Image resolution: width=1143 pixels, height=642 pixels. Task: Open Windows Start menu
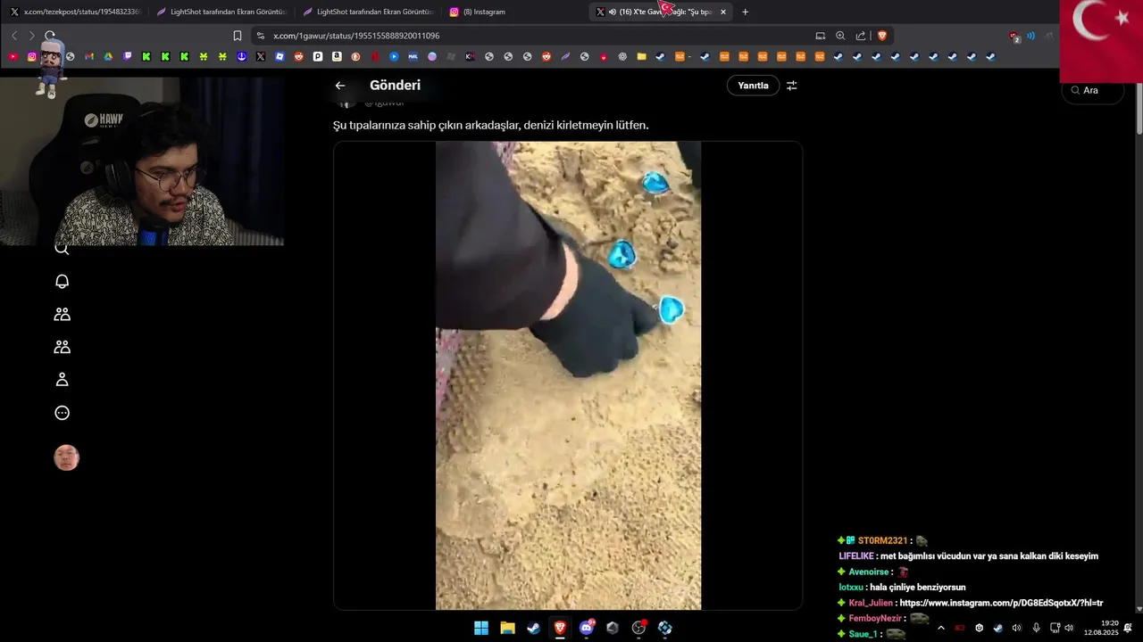coord(481,628)
